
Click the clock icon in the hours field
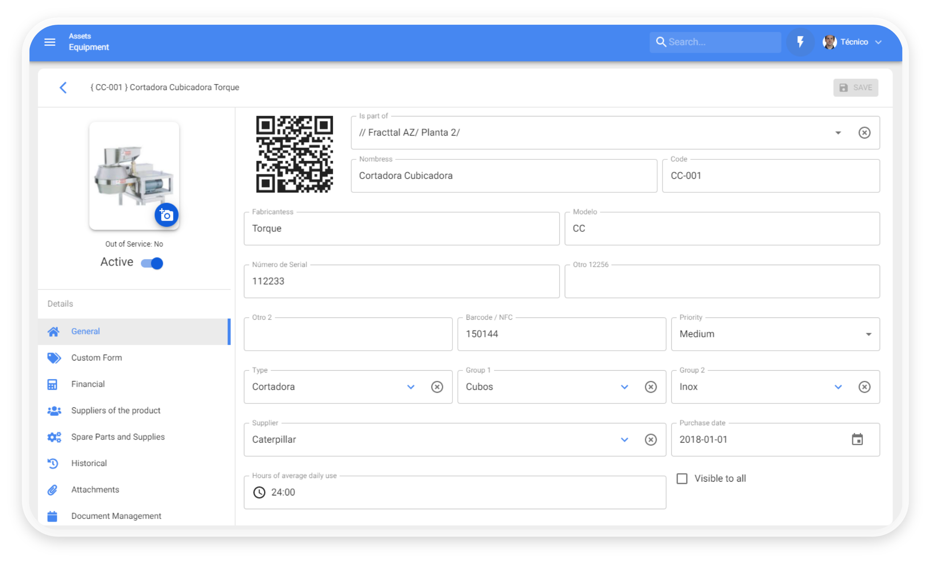(x=259, y=492)
